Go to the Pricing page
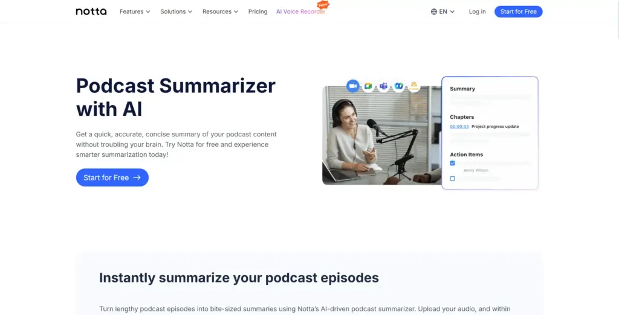 coord(258,11)
